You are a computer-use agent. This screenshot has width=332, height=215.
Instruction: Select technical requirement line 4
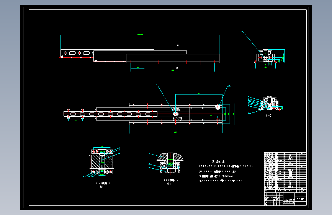(x=220, y=181)
